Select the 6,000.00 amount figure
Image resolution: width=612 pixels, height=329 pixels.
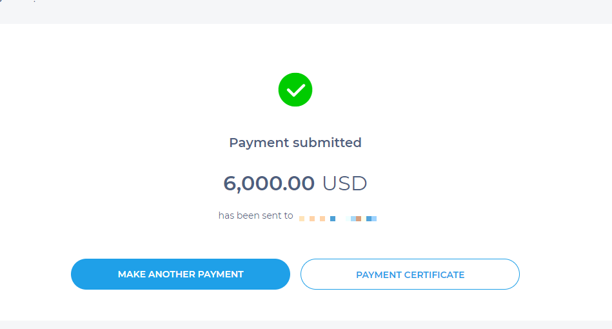(x=269, y=183)
